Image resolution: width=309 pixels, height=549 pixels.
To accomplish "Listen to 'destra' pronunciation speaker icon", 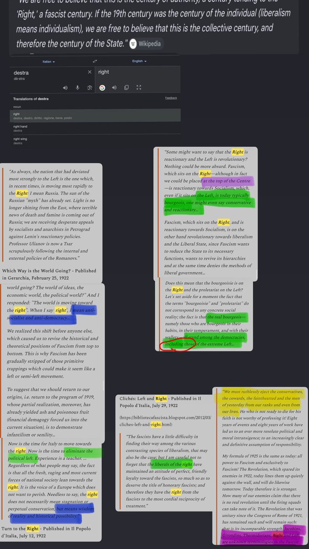I will (65, 88).
